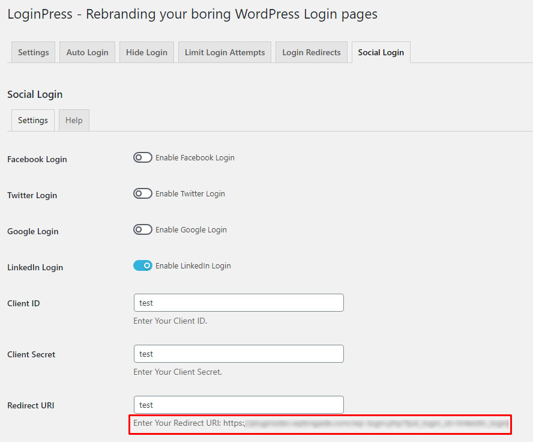
Task: Switch on the Google Login toggle
Action: (x=143, y=229)
